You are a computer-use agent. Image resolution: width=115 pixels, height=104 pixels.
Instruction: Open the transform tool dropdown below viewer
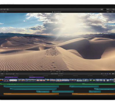pos(1,72)
